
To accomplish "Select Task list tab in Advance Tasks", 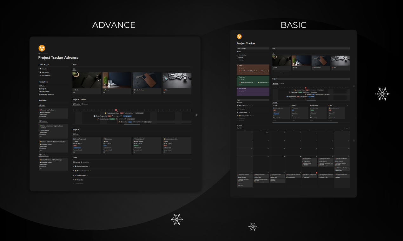I will click(x=76, y=162).
